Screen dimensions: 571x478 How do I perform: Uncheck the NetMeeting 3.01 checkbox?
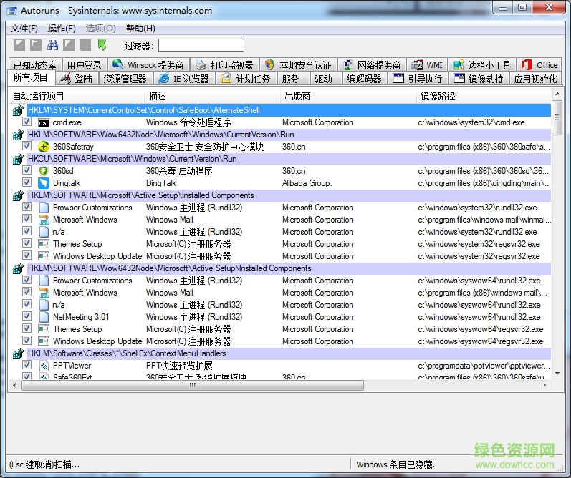pyautogui.click(x=27, y=316)
